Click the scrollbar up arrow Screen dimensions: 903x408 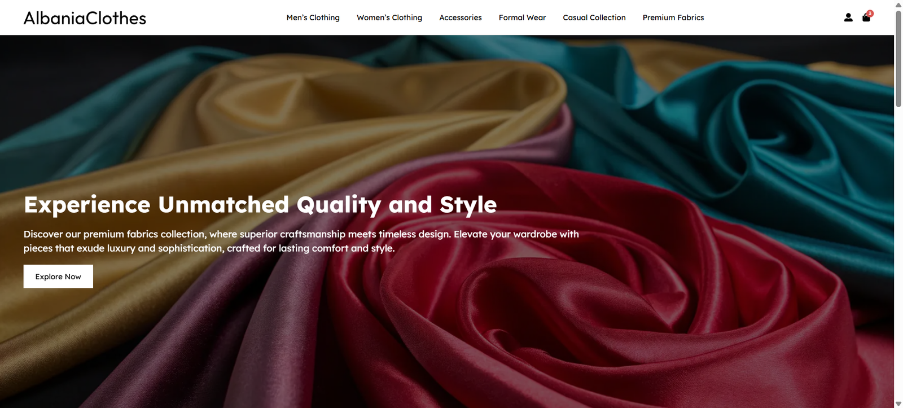point(898,5)
